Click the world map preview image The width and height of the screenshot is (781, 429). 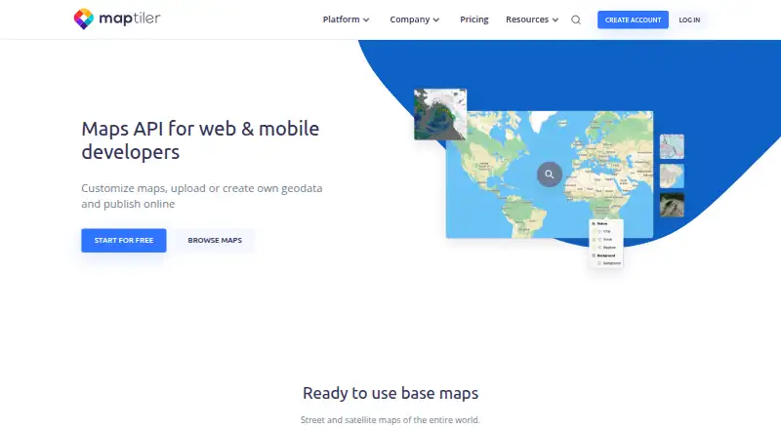tap(550, 175)
